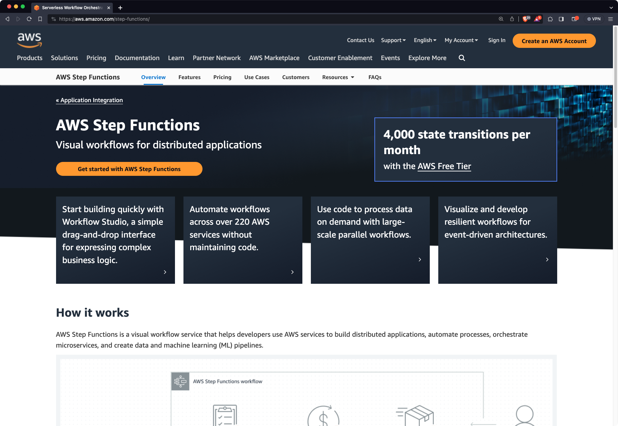The width and height of the screenshot is (618, 426).
Task: Open the My Account dropdown
Action: 461,40
